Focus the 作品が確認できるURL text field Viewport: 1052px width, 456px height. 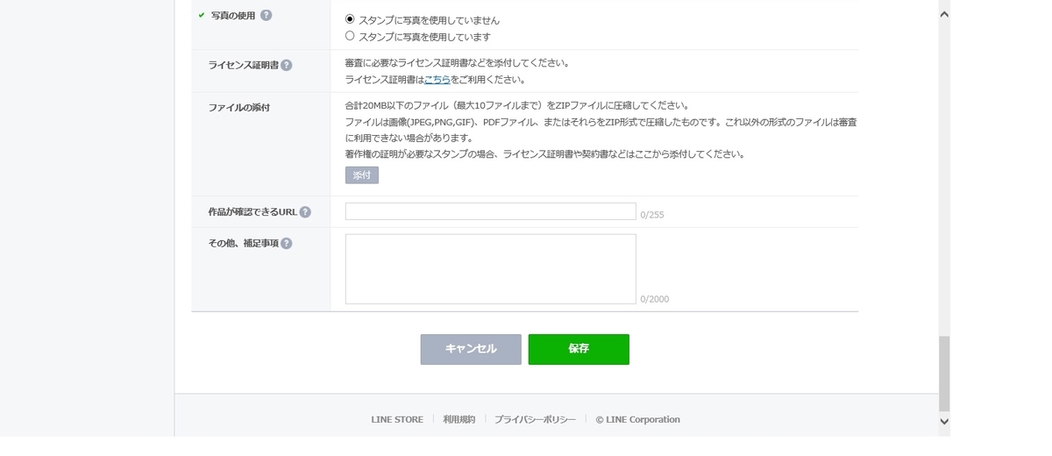[x=491, y=211]
